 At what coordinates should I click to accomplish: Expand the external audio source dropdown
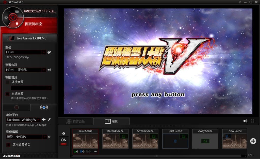point(49,88)
